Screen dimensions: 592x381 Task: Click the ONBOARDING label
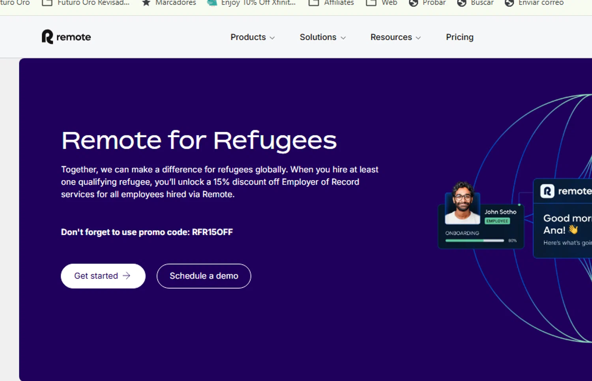462,233
